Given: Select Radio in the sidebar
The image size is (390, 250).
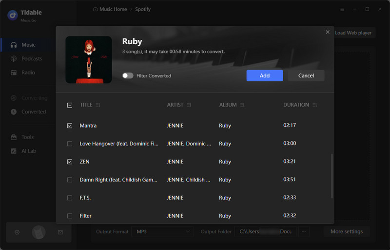Looking at the screenshot, I should point(28,73).
